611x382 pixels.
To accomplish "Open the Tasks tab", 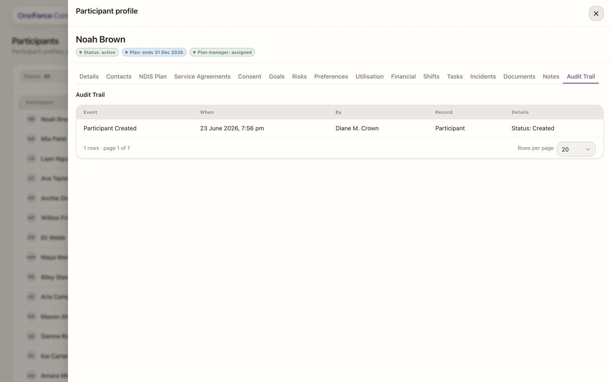I will [x=455, y=76].
